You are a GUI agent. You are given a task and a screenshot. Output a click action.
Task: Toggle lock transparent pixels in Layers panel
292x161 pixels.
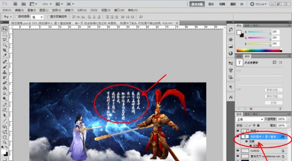(246, 125)
